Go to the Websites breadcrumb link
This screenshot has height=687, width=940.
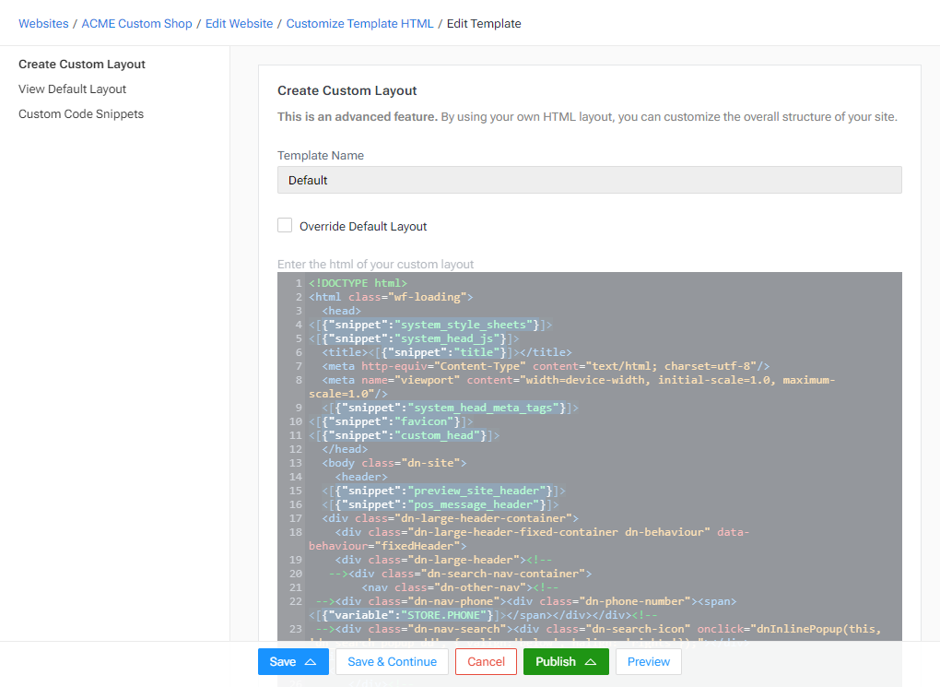[x=43, y=24]
